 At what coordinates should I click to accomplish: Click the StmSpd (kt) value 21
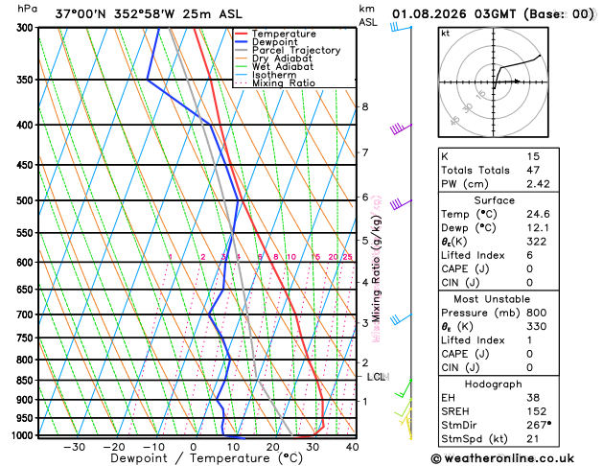point(533,439)
